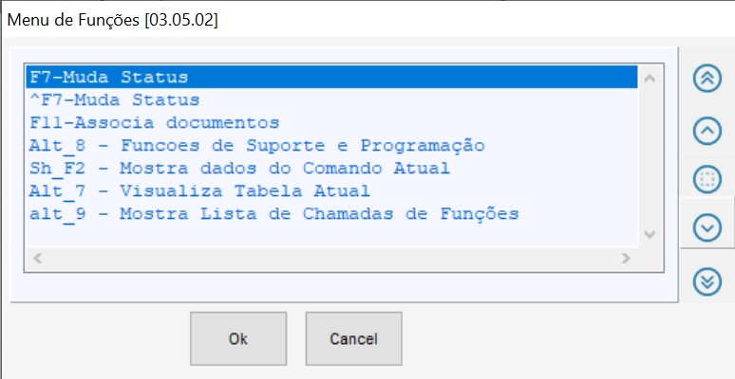This screenshot has height=379, width=735.
Task: Click the list's vertical scrollbar up arrow
Action: point(650,80)
